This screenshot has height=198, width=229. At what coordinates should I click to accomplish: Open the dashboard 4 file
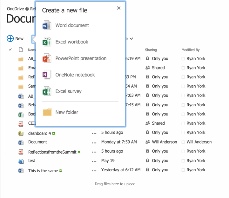point(39,133)
